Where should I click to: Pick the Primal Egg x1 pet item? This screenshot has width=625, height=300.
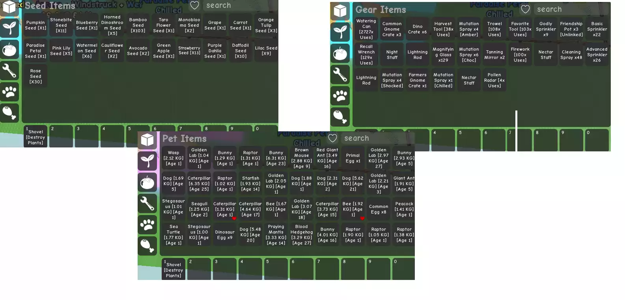click(353, 158)
